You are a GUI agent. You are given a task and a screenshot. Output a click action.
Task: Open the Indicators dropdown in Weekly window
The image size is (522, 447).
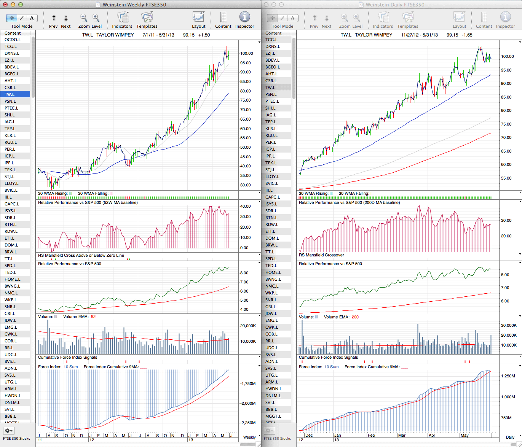coord(122,17)
